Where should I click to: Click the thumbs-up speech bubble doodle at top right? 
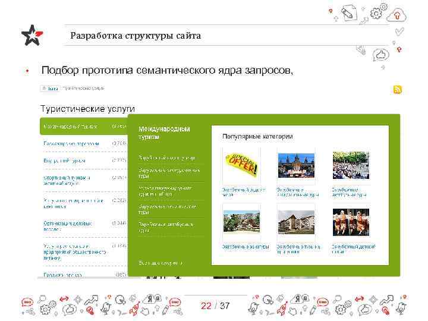pos(381,55)
